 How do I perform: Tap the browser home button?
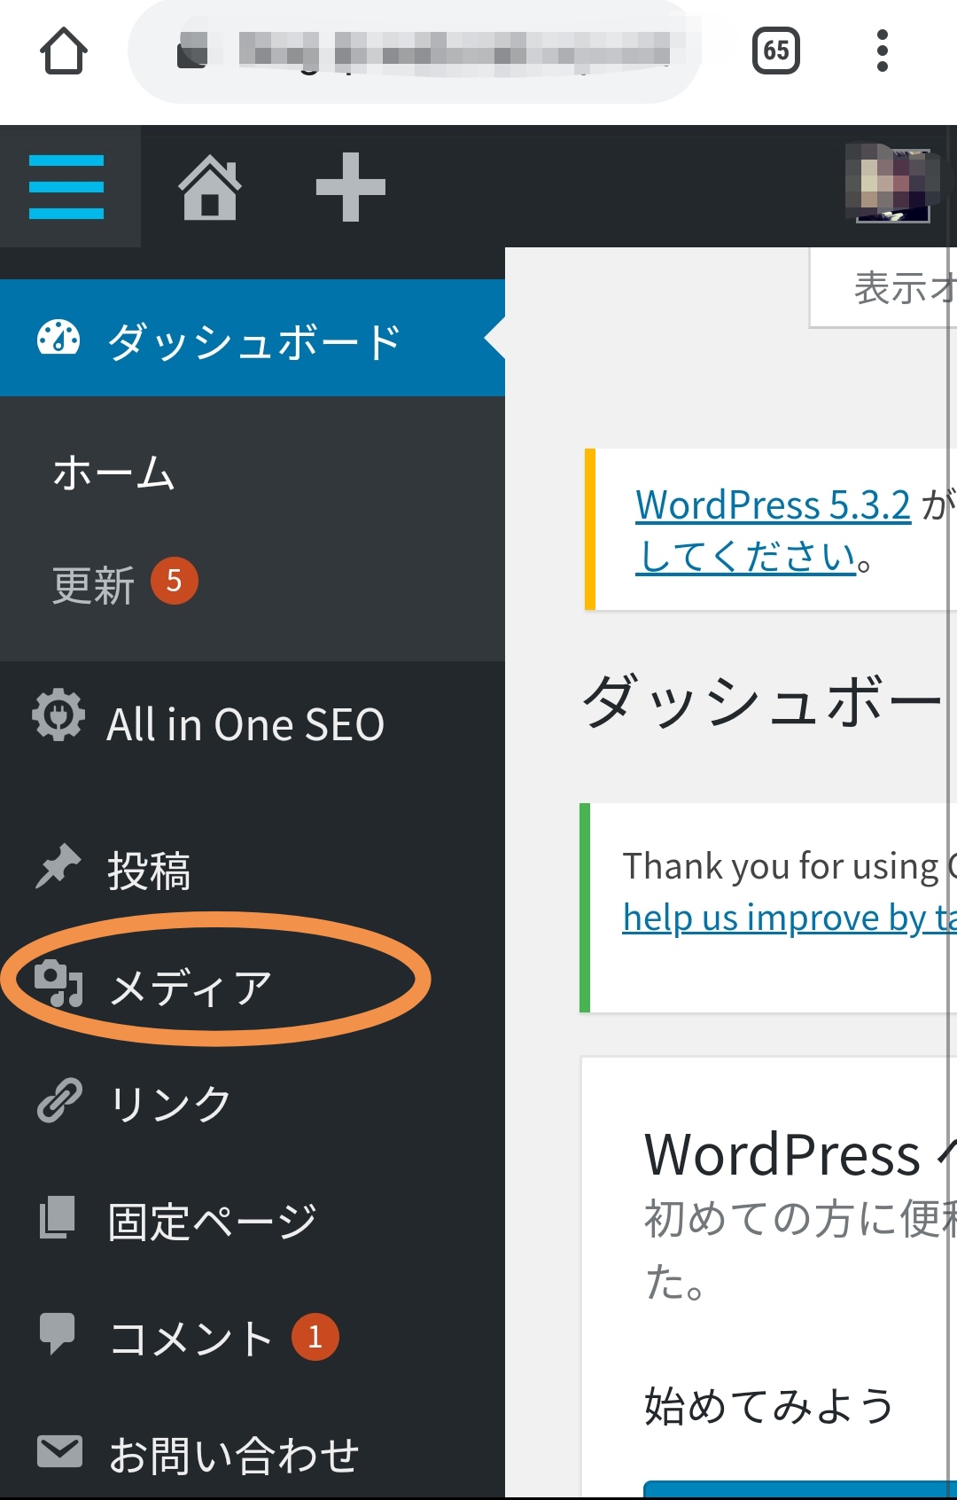pyautogui.click(x=64, y=51)
